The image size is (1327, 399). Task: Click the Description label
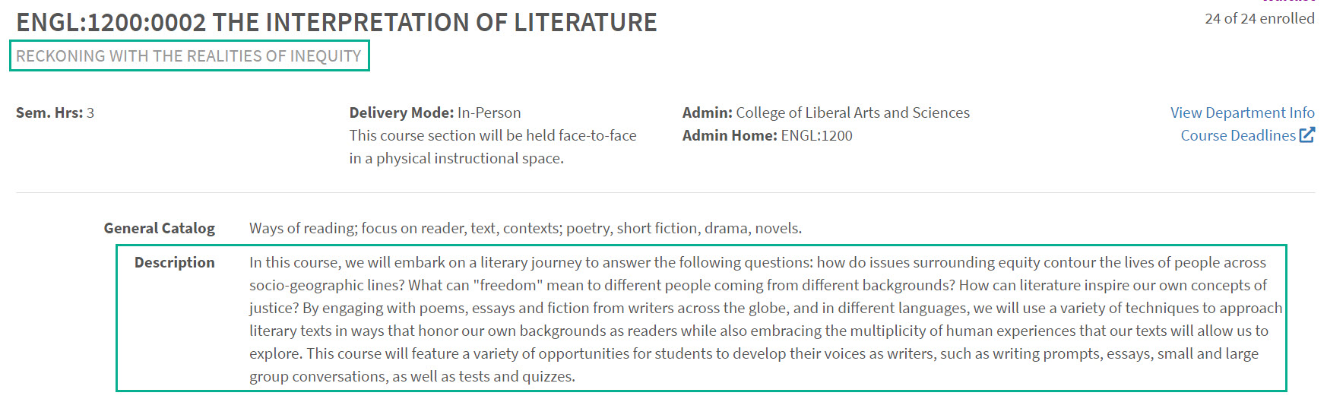pos(174,262)
